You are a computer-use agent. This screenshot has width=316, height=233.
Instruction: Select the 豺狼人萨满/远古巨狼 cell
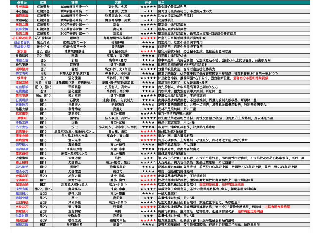coord(74,74)
